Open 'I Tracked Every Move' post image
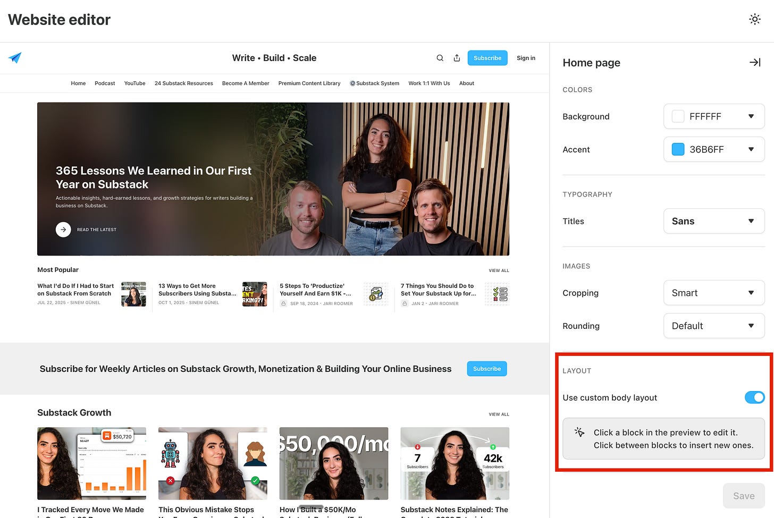The height and width of the screenshot is (518, 774). pos(91,463)
